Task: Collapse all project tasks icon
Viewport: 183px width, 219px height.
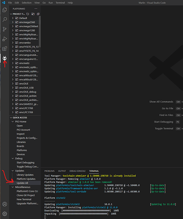Action: (x=38, y=14)
